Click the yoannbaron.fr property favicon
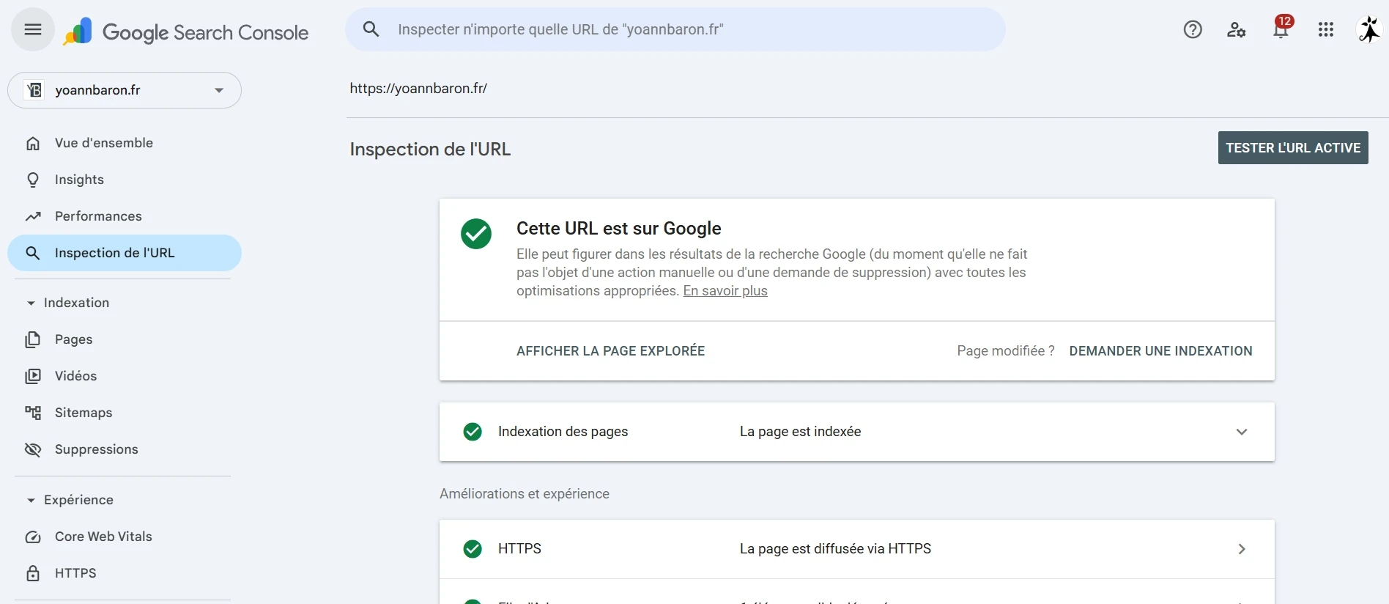This screenshot has height=604, width=1389. [x=34, y=90]
